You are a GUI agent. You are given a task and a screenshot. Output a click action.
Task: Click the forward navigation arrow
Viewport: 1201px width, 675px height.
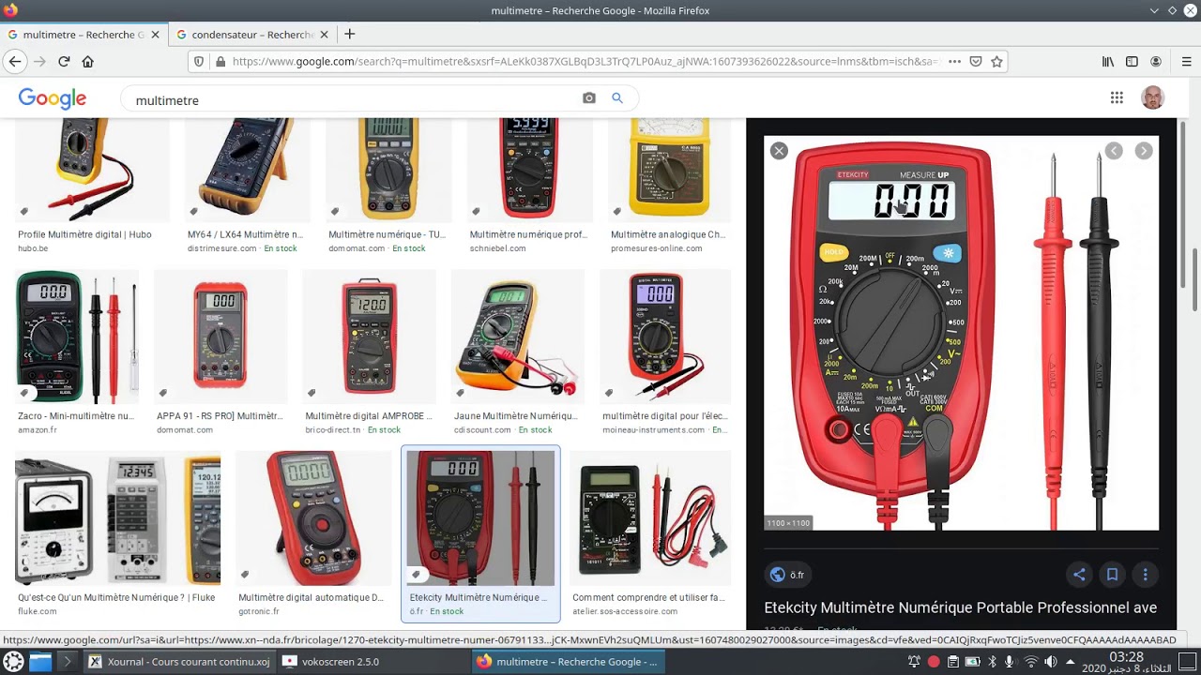point(39,61)
